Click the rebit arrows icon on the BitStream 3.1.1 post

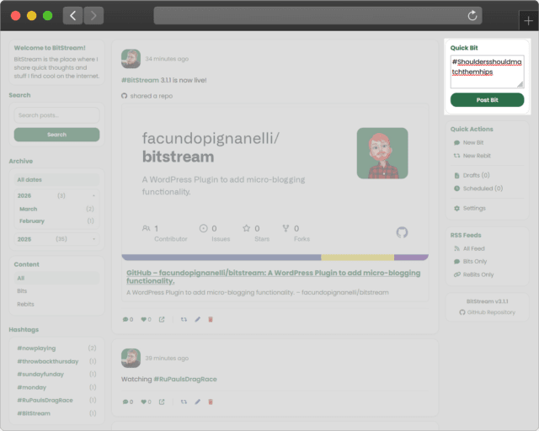[184, 319]
